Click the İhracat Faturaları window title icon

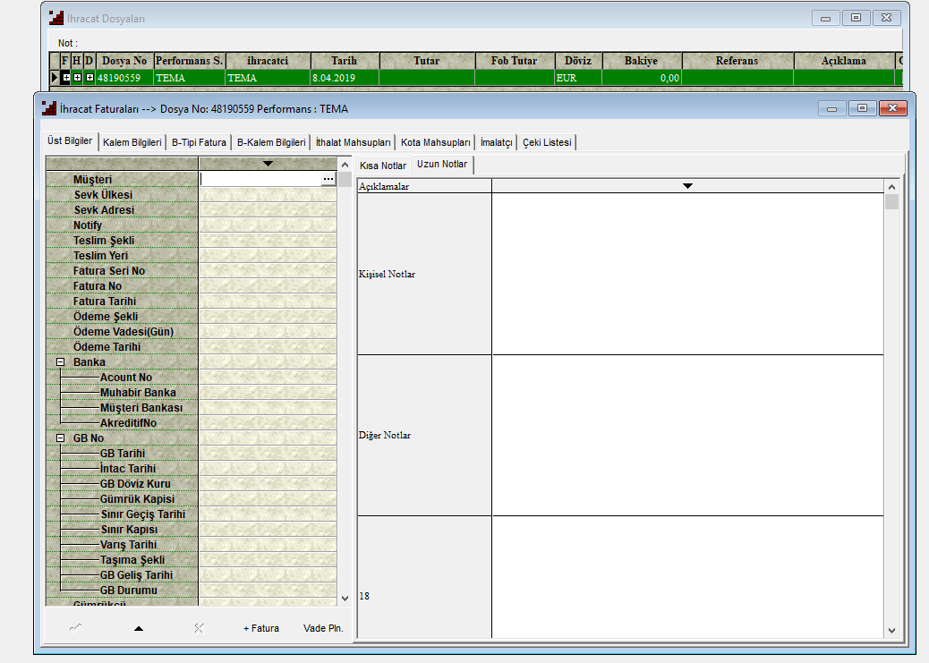(x=49, y=108)
